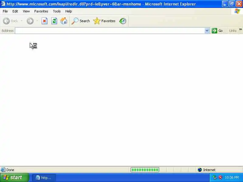This screenshot has height=182, width=243.
Task: Close the Internet Explorer window
Action: 239,4
